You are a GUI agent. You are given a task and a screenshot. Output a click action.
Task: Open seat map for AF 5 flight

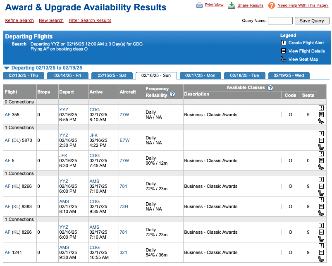pos(321,167)
